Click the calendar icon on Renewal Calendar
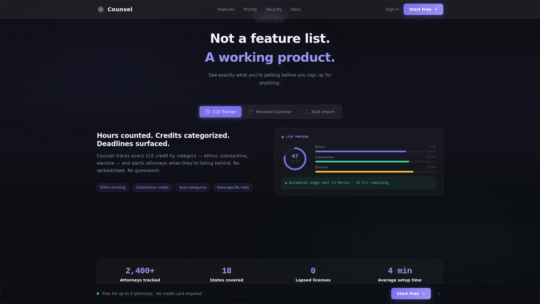540x304 pixels. (251, 112)
